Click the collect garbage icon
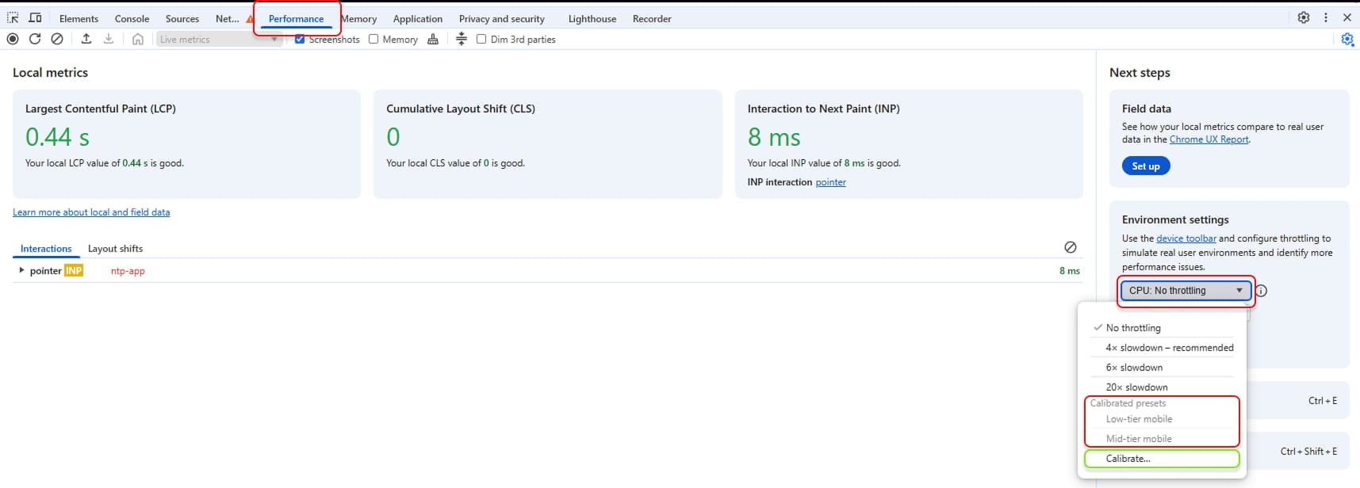The height and width of the screenshot is (488, 1360). [433, 39]
